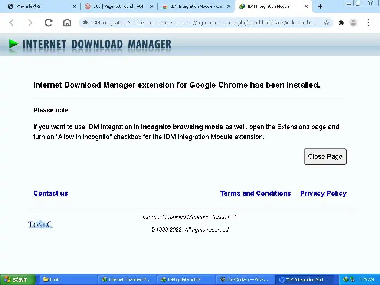The width and height of the screenshot is (380, 285).
Task: Click the '© 1999-2022. All rights reserved.' text
Action: (190, 229)
